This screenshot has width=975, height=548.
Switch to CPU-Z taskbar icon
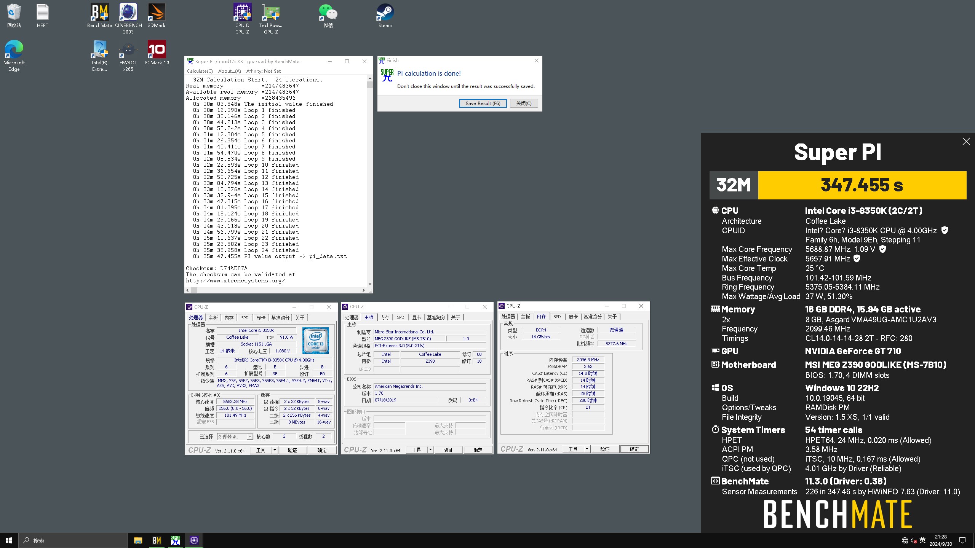pyautogui.click(x=194, y=540)
